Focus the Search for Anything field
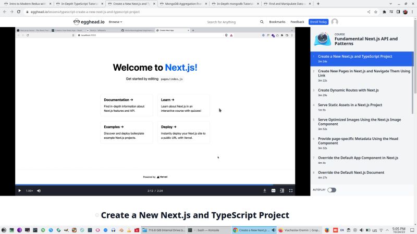 (231, 22)
